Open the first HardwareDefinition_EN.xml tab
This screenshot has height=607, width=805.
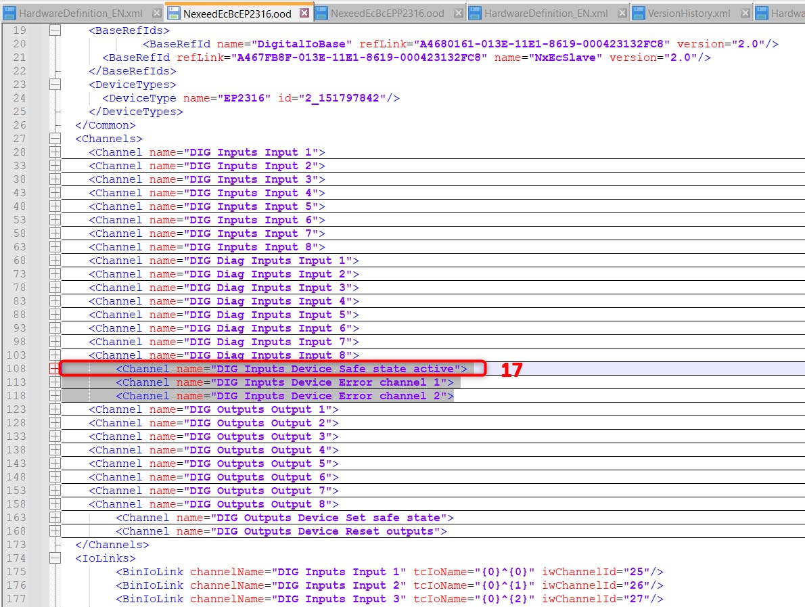[x=80, y=13]
